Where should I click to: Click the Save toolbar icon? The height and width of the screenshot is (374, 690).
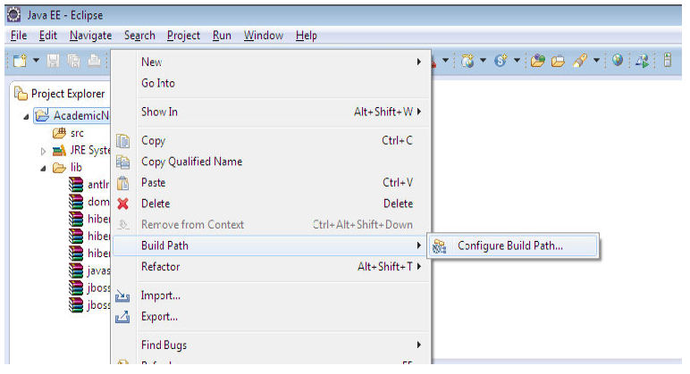tap(55, 61)
